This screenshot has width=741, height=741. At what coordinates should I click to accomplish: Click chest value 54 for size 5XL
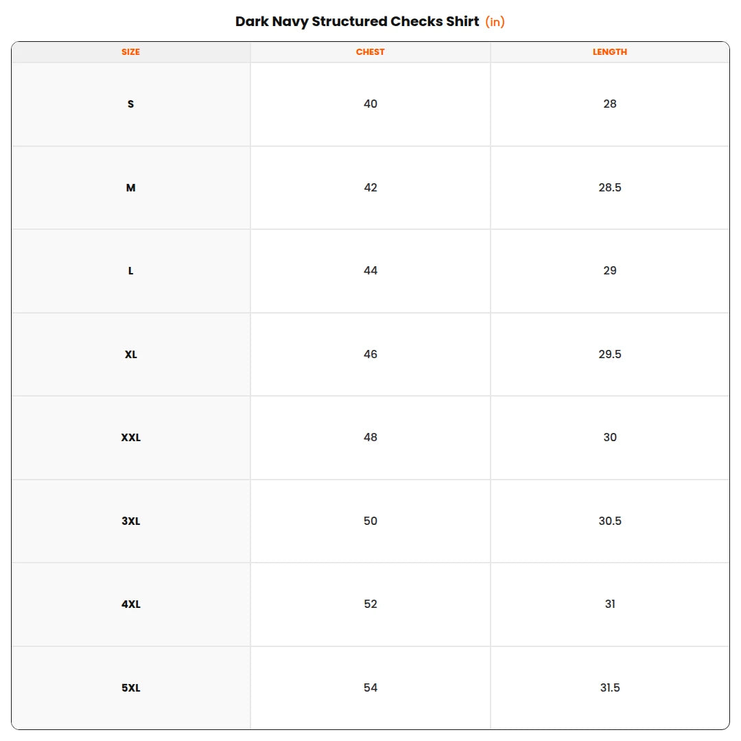click(x=370, y=687)
